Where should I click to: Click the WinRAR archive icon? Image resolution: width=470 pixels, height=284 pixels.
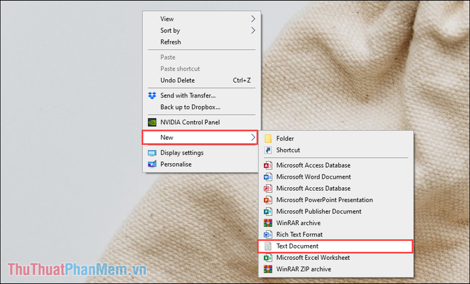click(x=268, y=223)
